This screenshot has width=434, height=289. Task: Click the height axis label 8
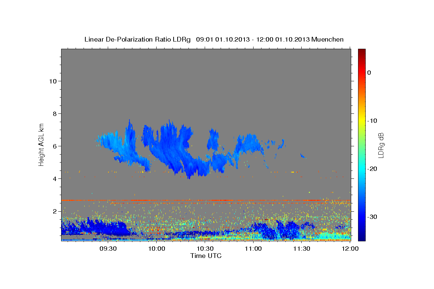click(55, 114)
